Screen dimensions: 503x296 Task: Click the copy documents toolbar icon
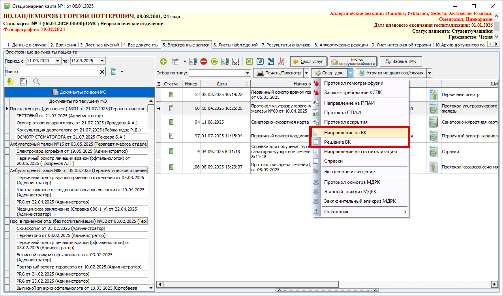pos(175,61)
